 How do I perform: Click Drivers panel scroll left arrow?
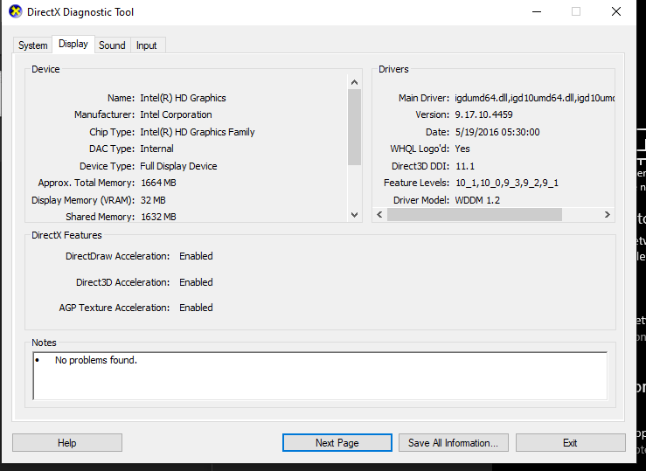tap(380, 214)
